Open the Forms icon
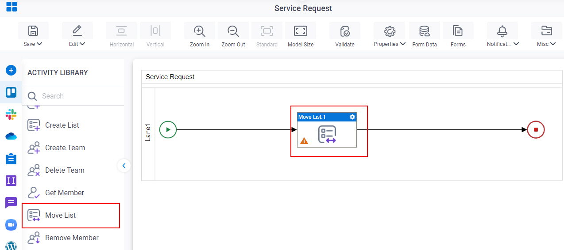This screenshot has height=250, width=564. (x=458, y=31)
